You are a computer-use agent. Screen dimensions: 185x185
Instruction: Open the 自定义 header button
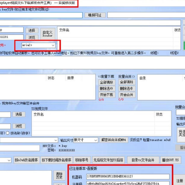pyautogui.click(x=48, y=33)
